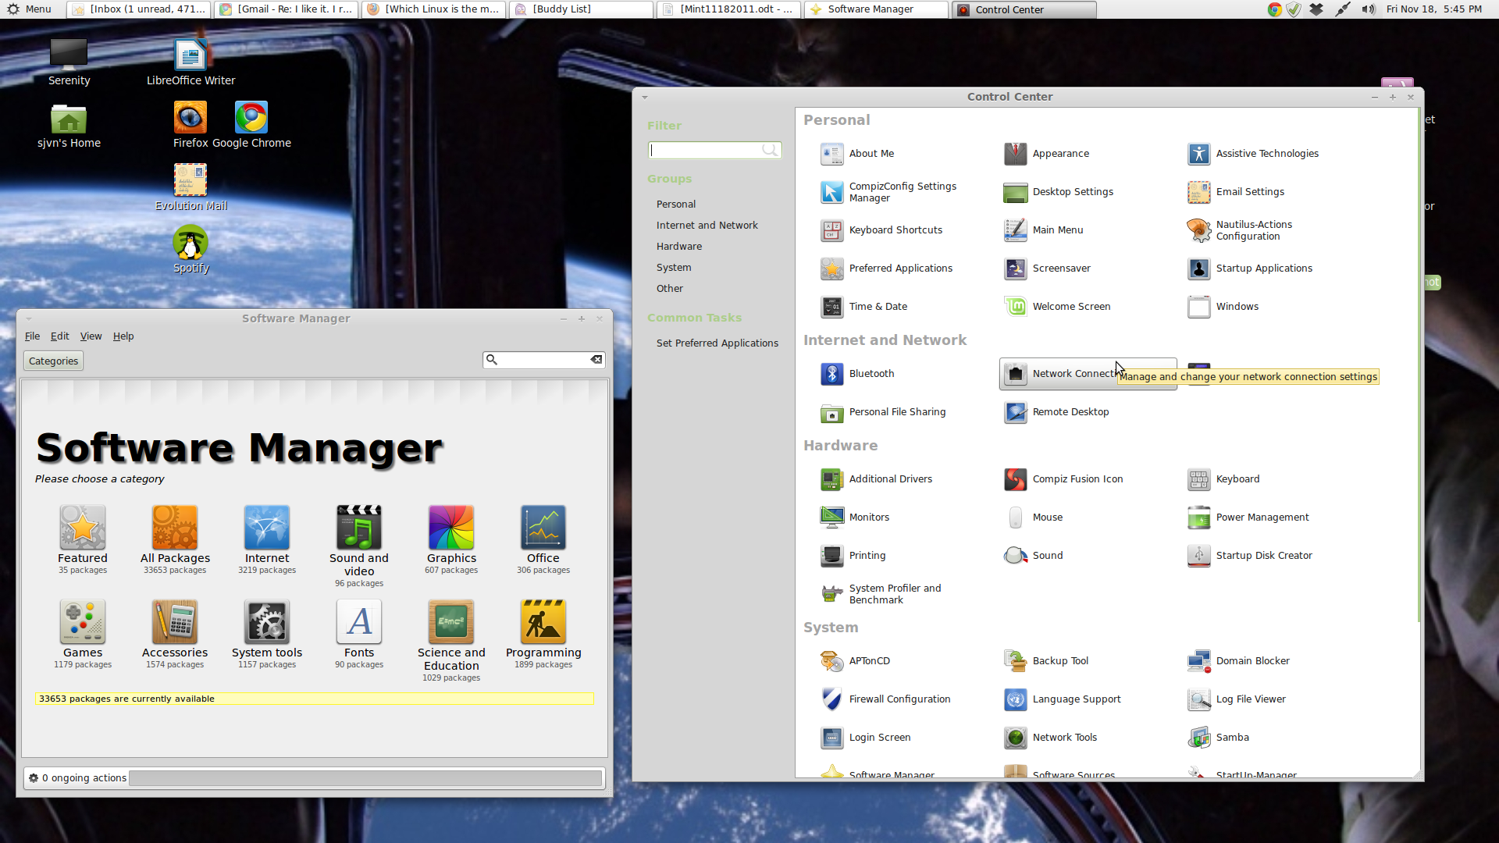Open Firewall Configuration
Screen dimensions: 1499x843
coord(885,699)
